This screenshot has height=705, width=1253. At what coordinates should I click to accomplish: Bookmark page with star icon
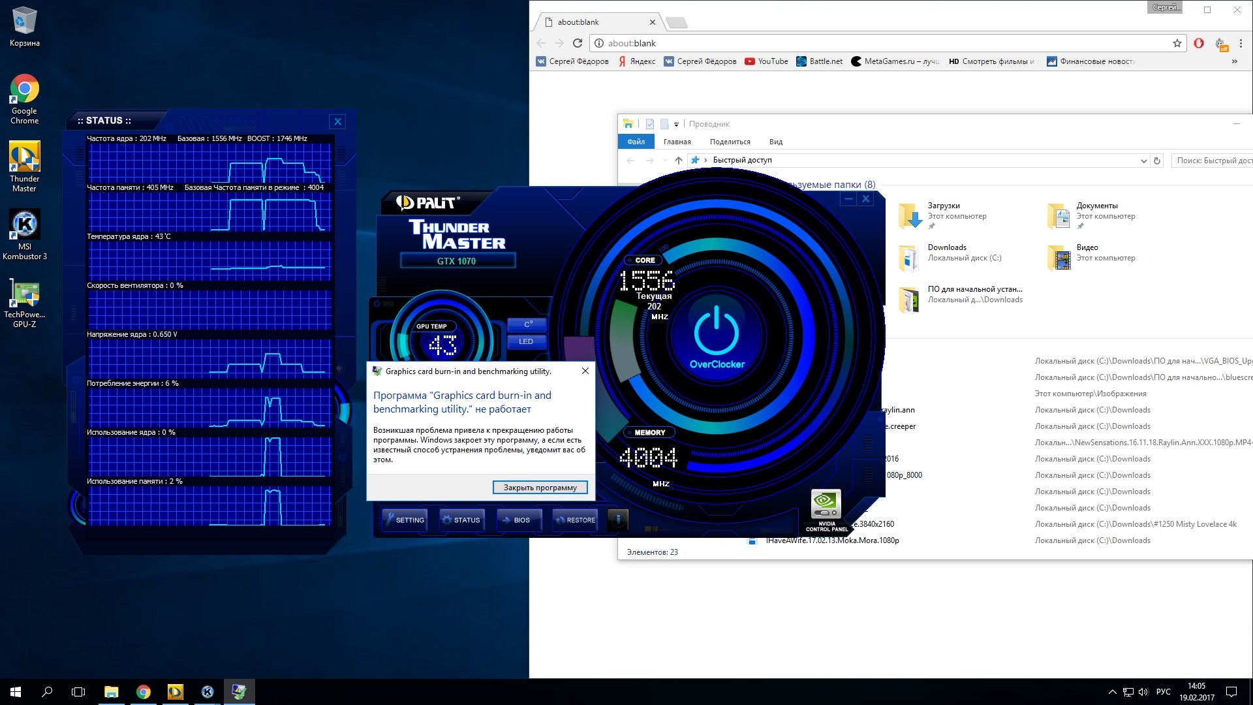[1177, 43]
